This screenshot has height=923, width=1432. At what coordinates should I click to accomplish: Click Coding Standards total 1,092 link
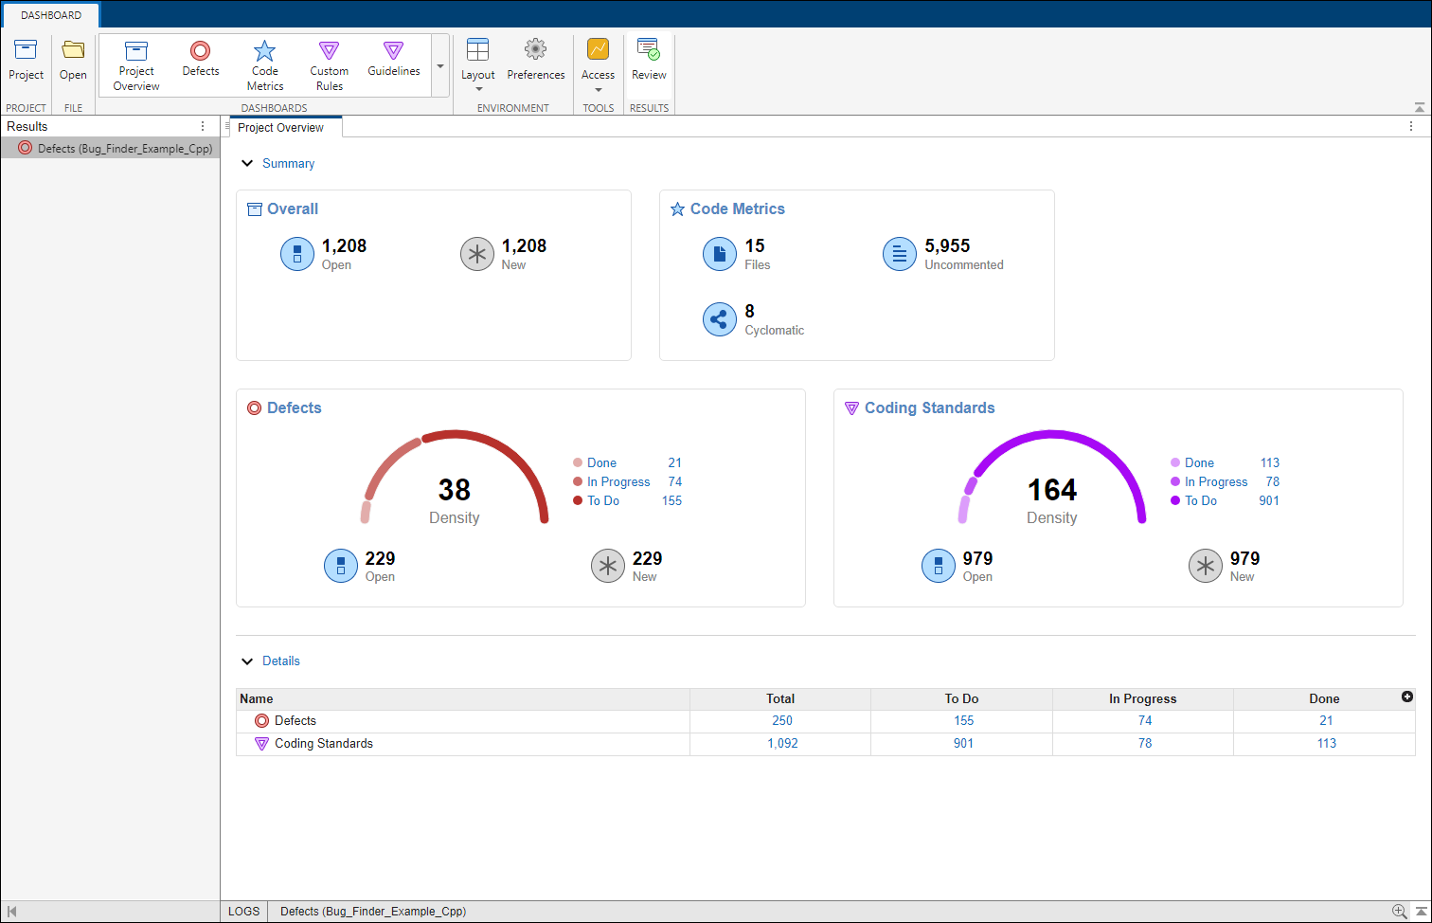point(782,744)
